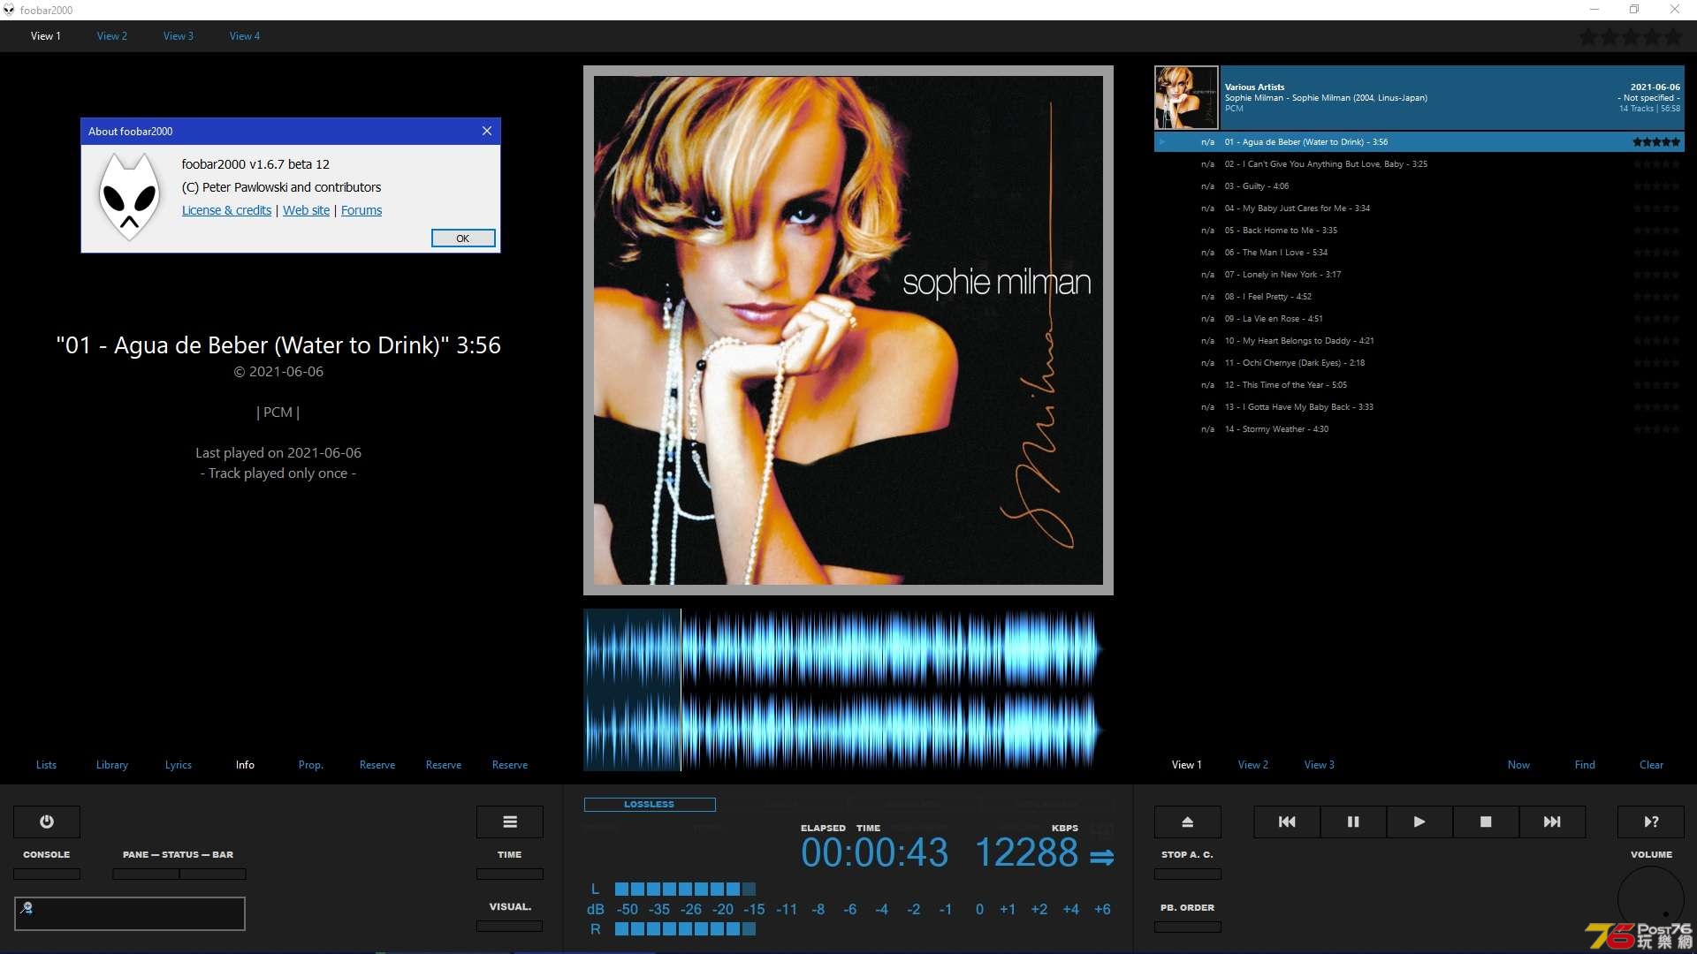
Task: Click the toggle bar under CONSOLE
Action: pyautogui.click(x=47, y=874)
